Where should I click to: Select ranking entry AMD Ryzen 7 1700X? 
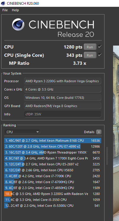pos(53,158)
